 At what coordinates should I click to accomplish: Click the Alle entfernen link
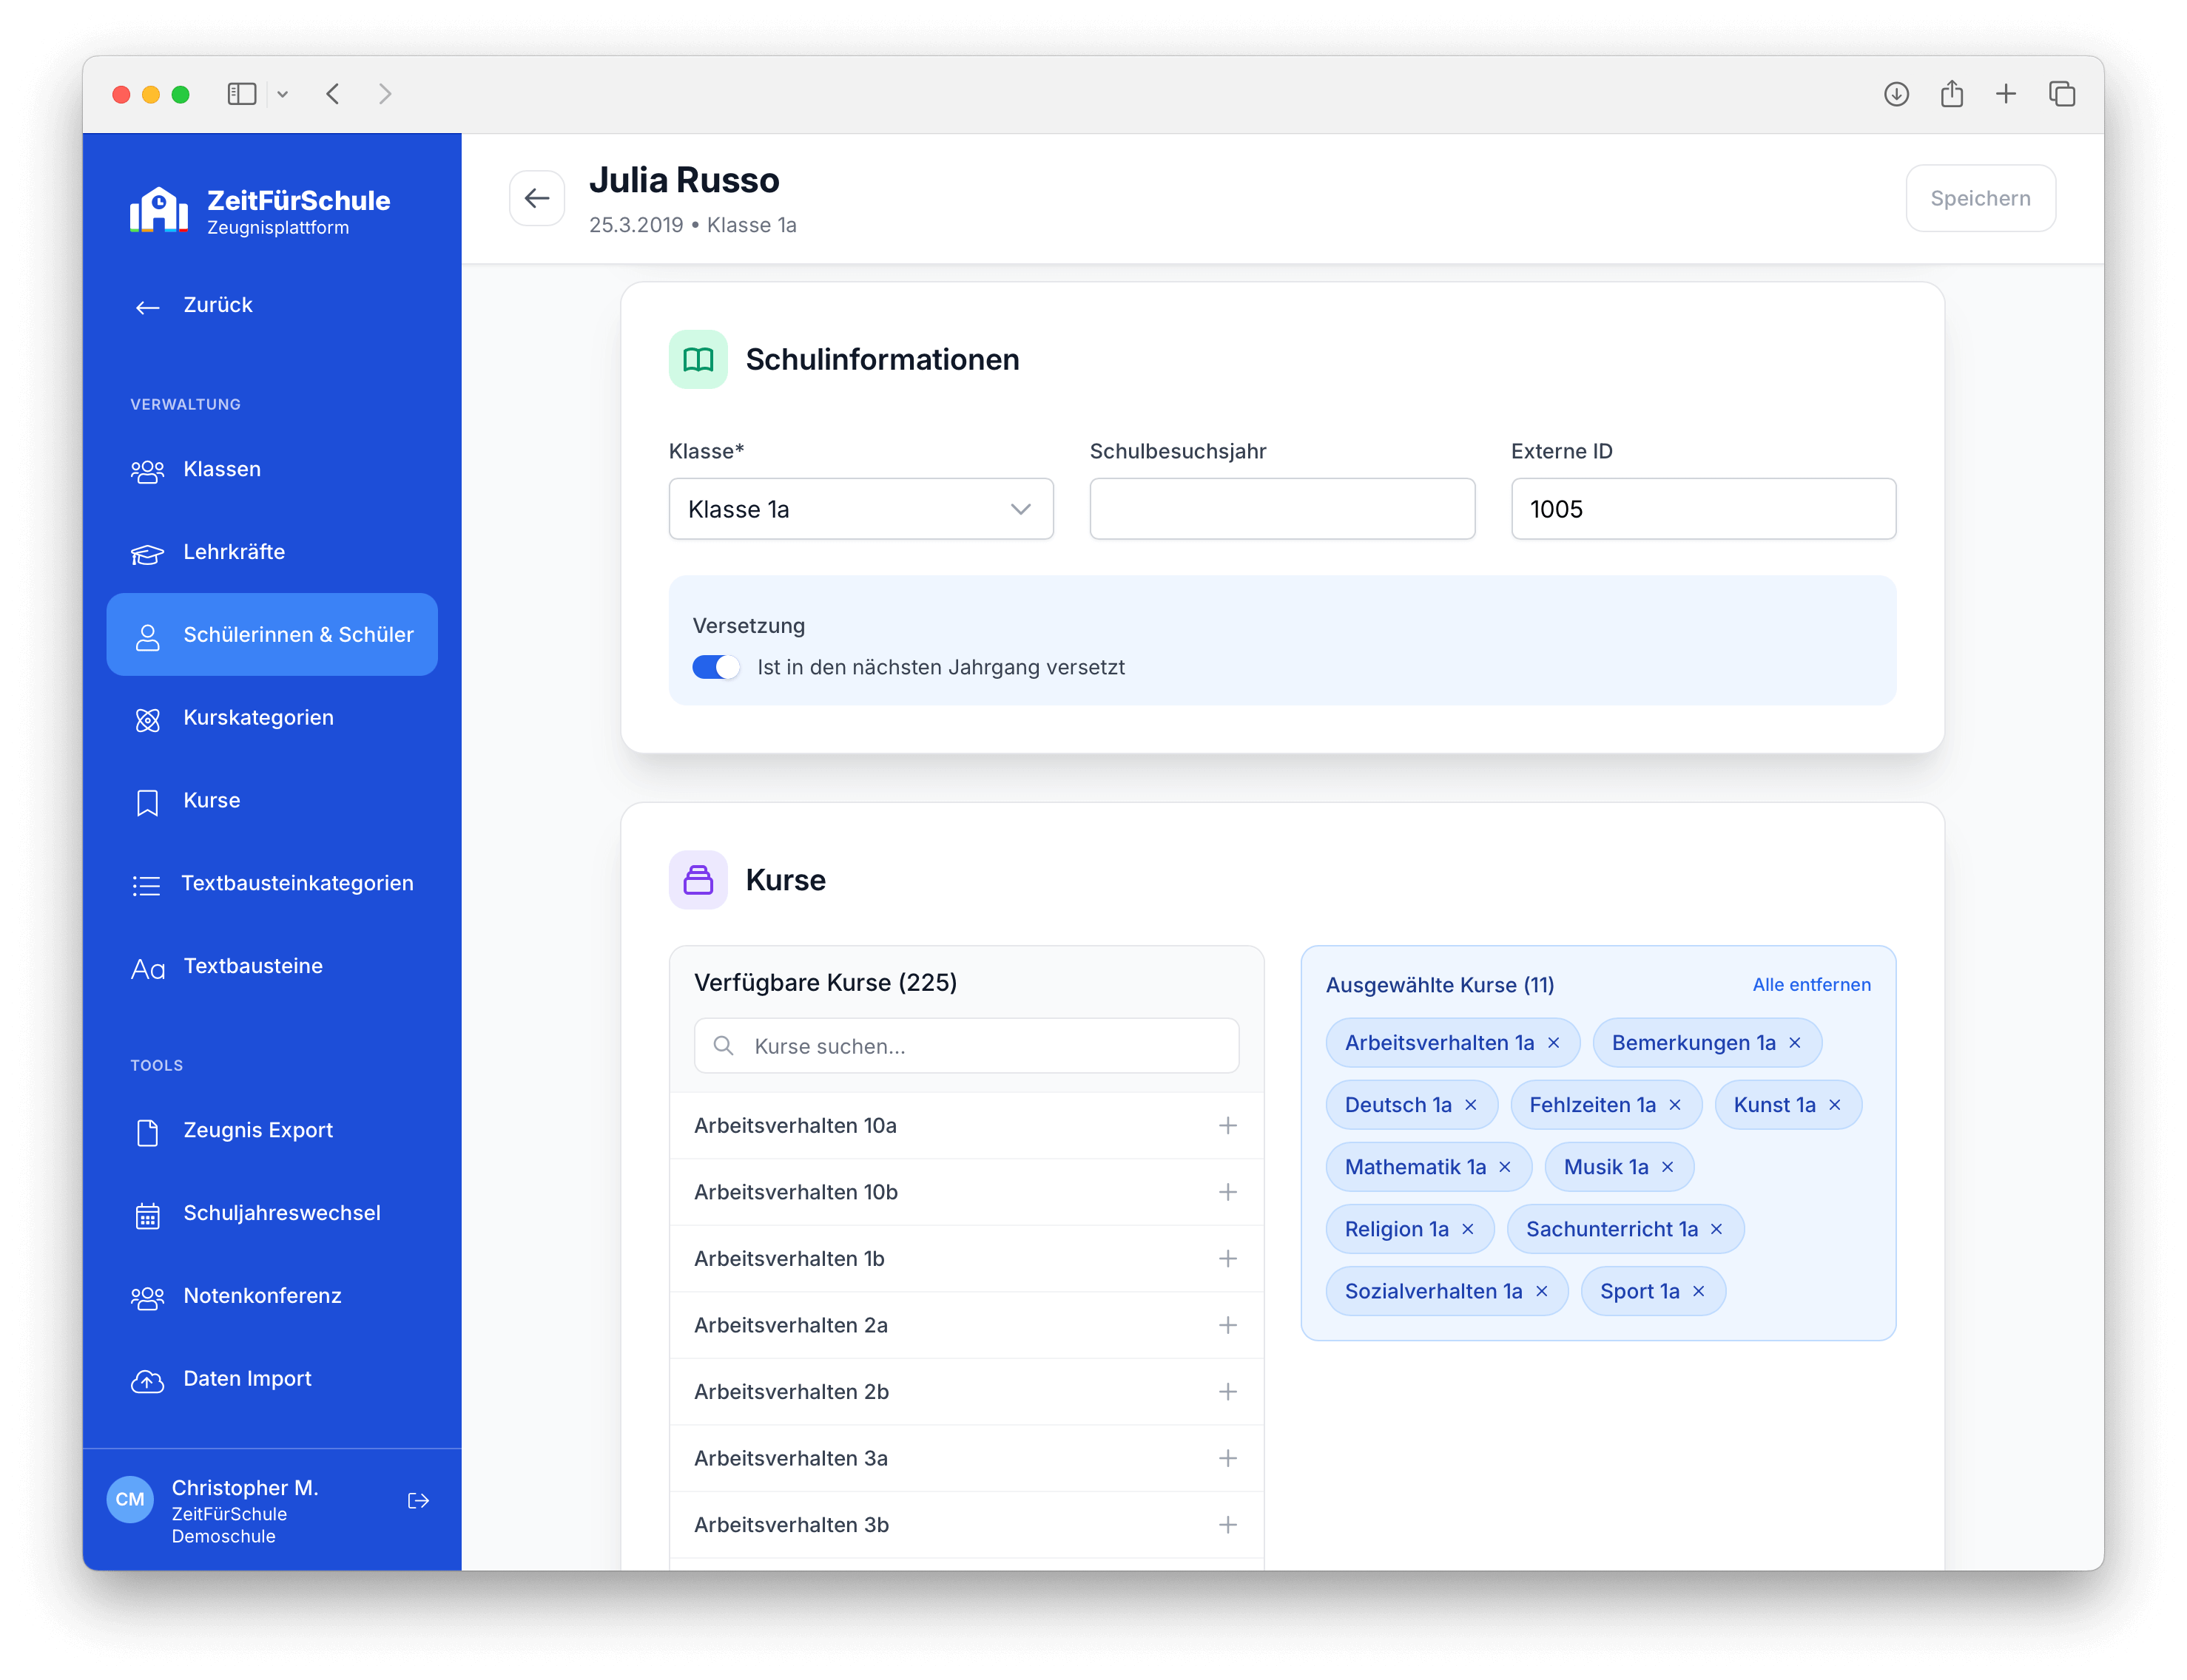pos(1811,985)
